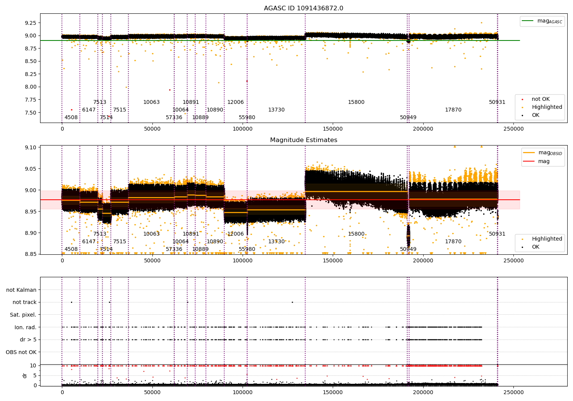Click the 8.25 y-axis tick label
This screenshot has height=401, width=573.
point(30,74)
